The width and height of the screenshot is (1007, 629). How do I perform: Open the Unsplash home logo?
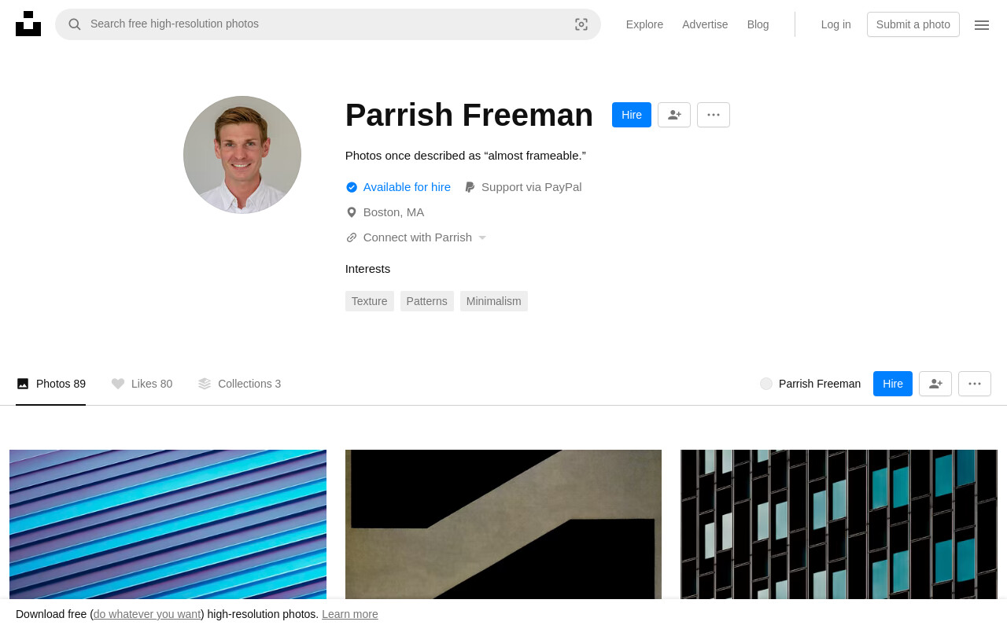[28, 24]
